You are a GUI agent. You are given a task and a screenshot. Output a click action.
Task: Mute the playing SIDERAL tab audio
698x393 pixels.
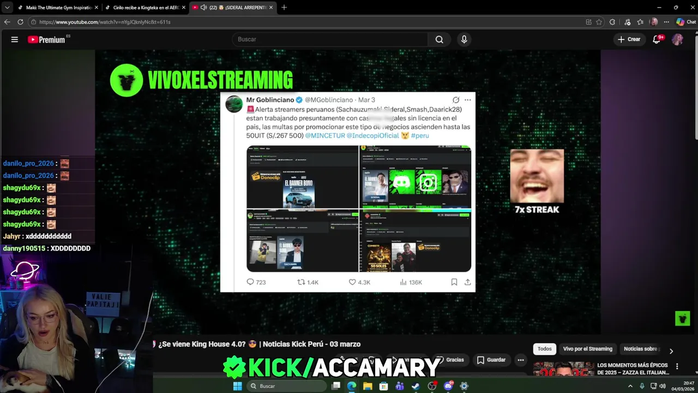203,8
